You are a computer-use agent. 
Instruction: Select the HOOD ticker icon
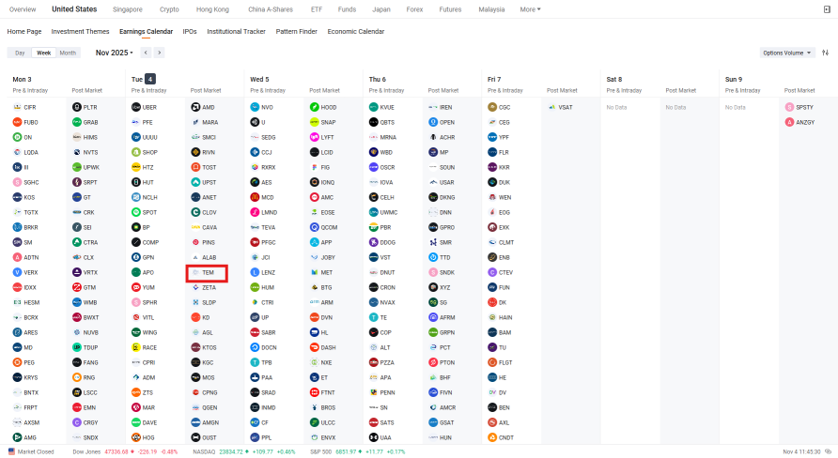pyautogui.click(x=315, y=108)
